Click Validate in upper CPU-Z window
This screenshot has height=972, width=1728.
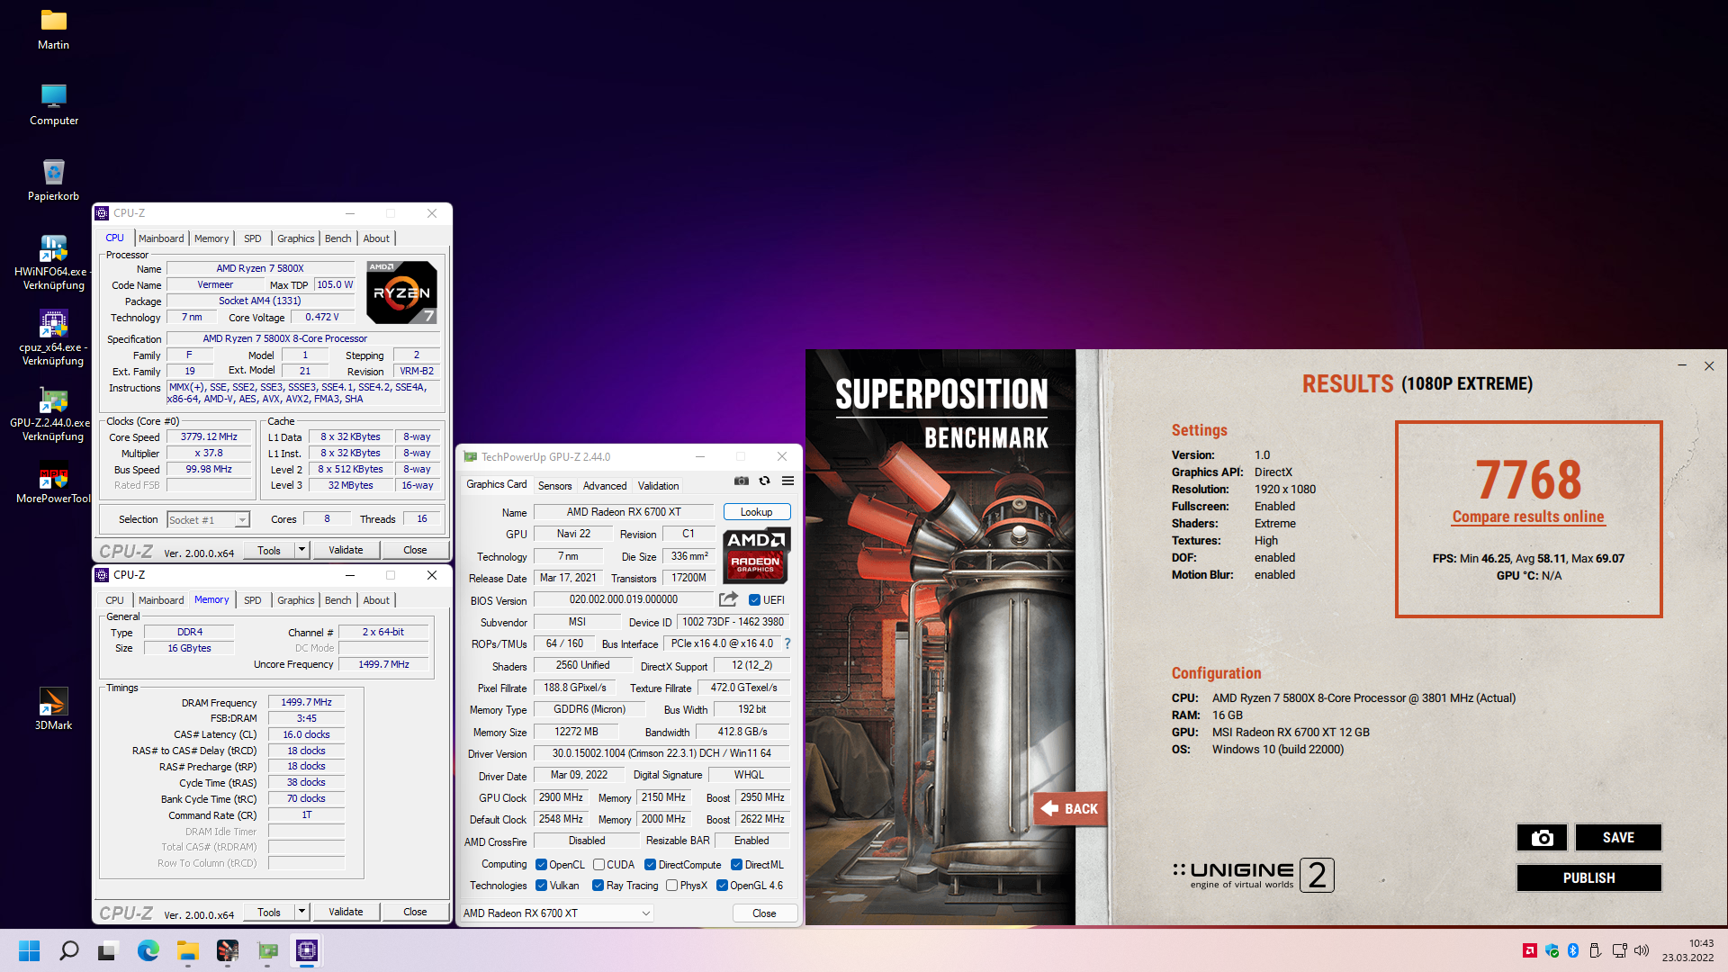(x=346, y=550)
